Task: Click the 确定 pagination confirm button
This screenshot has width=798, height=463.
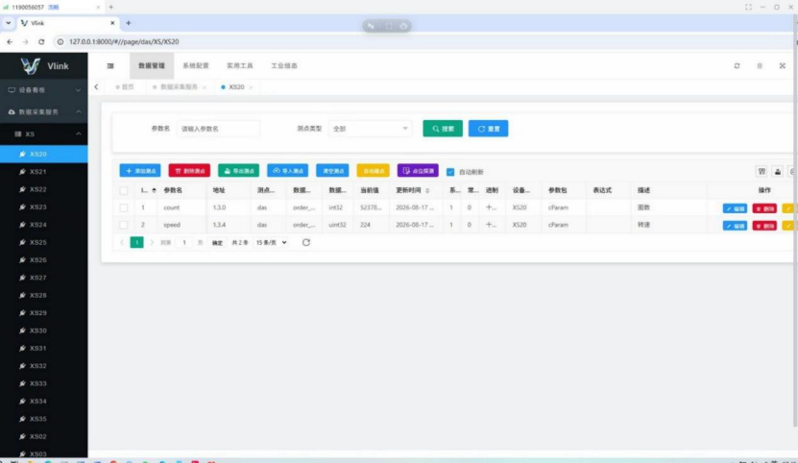Action: (217, 243)
